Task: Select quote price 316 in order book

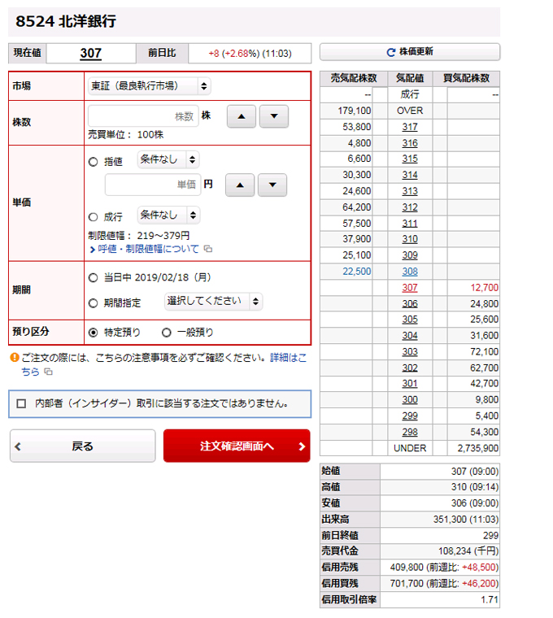Action: coord(410,143)
